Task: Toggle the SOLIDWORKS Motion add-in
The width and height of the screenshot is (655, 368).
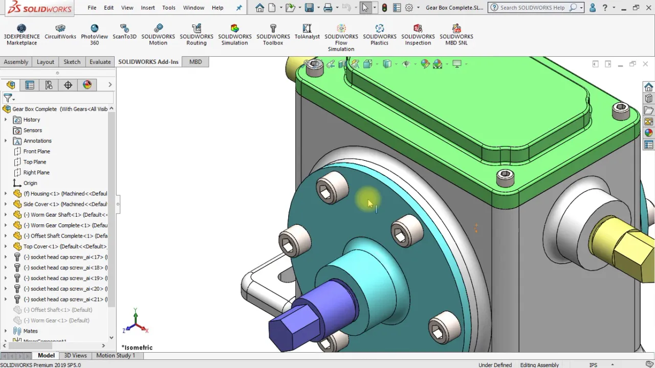Action: click(158, 35)
